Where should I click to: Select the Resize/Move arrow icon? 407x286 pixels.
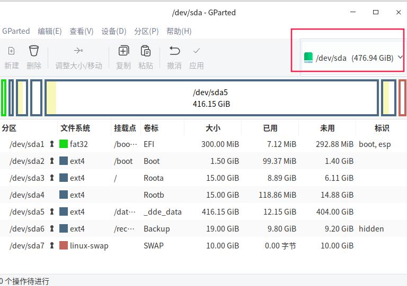click(78, 50)
